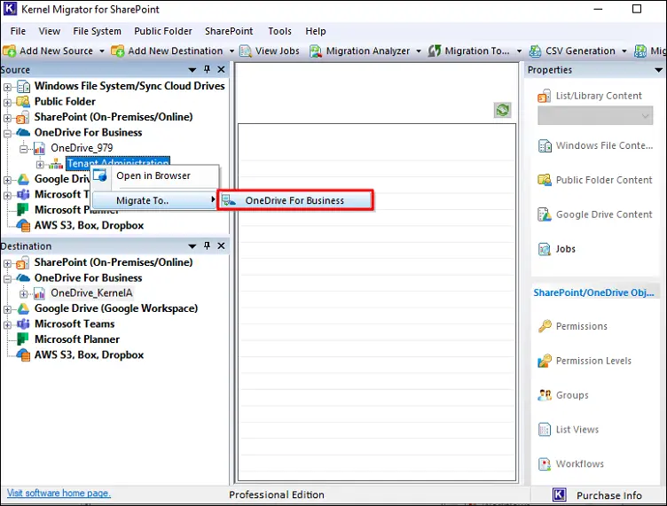Image resolution: width=667 pixels, height=506 pixels.
Task: Expand destination Microsoft Teams node
Action: [x=7, y=325]
